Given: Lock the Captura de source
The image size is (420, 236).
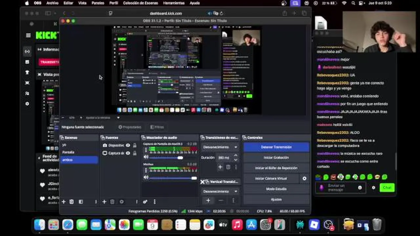Looking at the screenshot, I should [x=135, y=153].
